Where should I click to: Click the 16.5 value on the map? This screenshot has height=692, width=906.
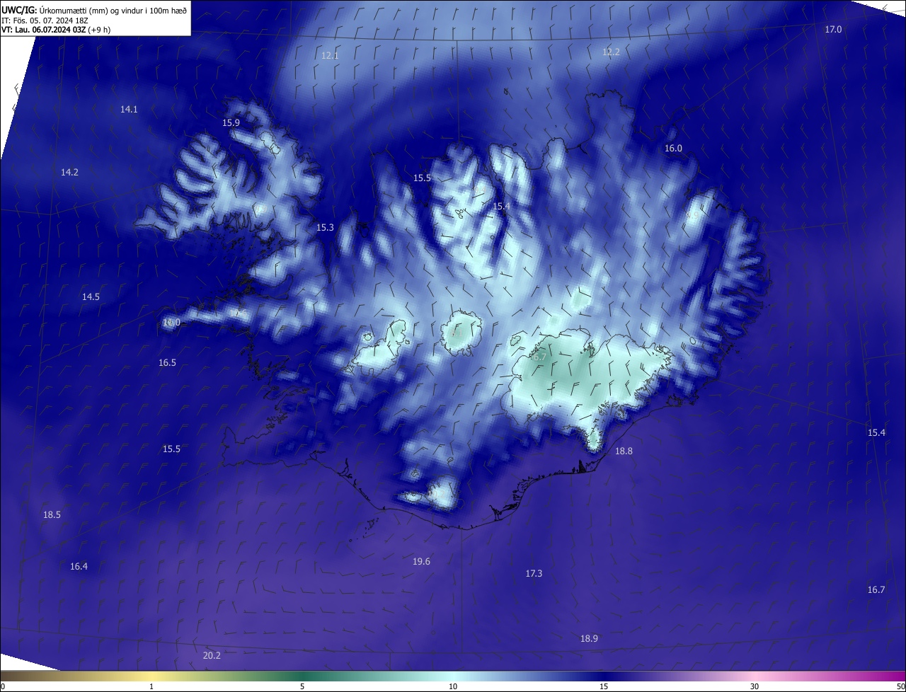point(167,362)
